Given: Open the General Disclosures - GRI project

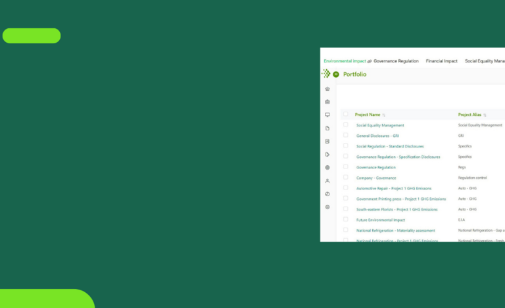Looking at the screenshot, I should (377, 136).
